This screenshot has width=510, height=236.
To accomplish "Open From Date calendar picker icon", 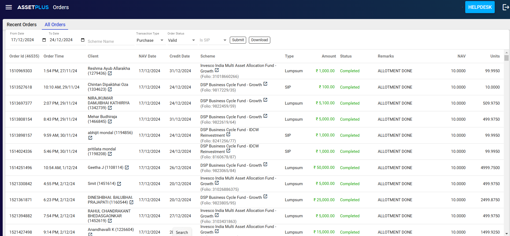I will pyautogui.click(x=44, y=40).
